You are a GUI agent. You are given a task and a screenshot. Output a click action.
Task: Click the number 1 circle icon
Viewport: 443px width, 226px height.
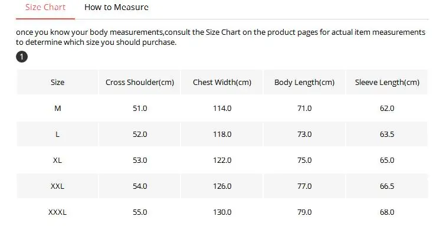22,57
